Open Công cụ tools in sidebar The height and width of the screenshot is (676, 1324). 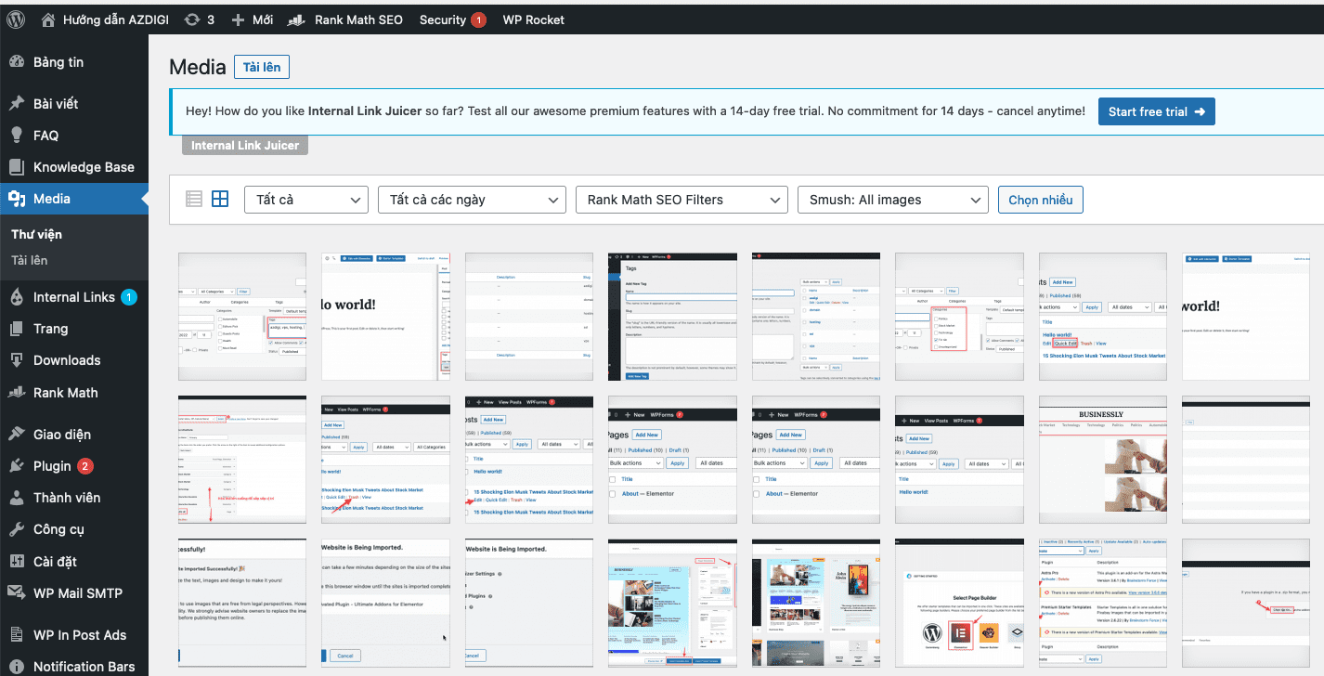pos(58,529)
